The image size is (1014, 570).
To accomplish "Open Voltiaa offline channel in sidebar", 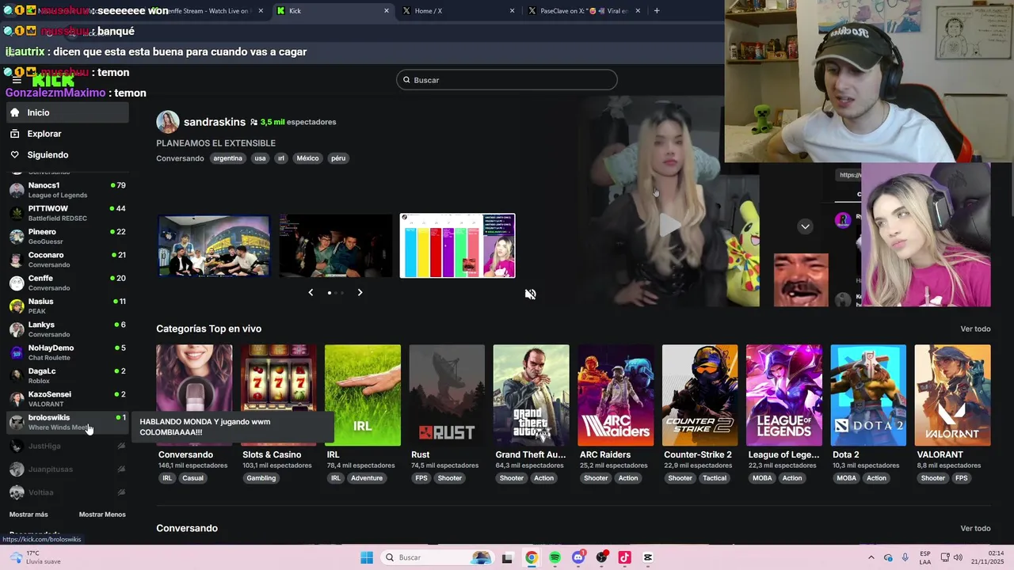I will click(67, 492).
